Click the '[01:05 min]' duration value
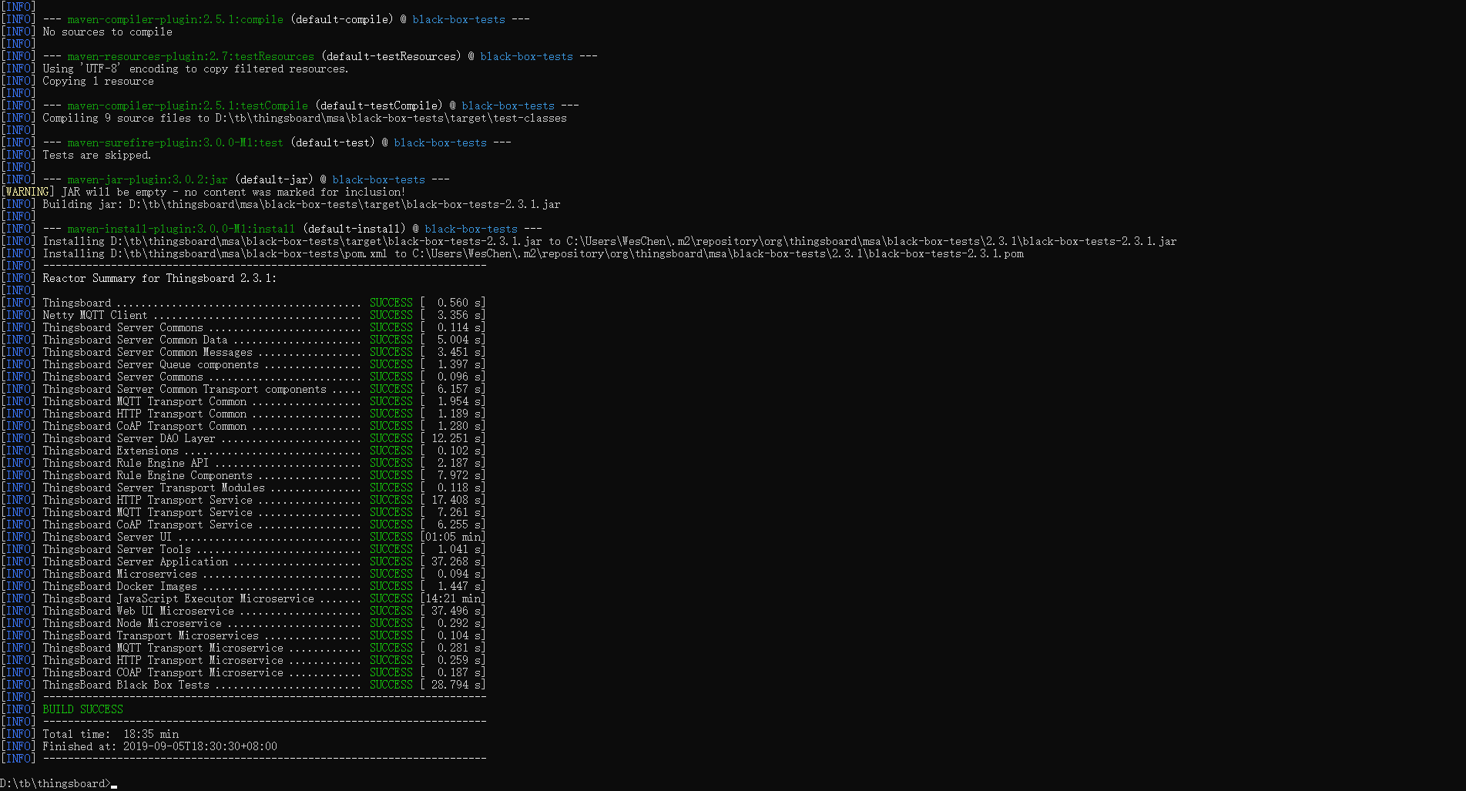 tap(453, 537)
